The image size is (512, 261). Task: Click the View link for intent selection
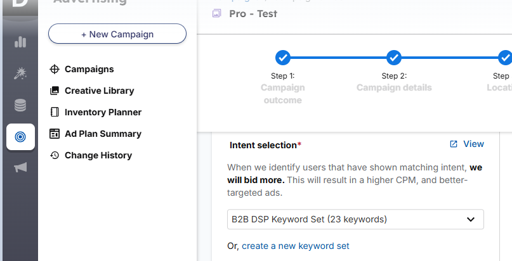[473, 144]
